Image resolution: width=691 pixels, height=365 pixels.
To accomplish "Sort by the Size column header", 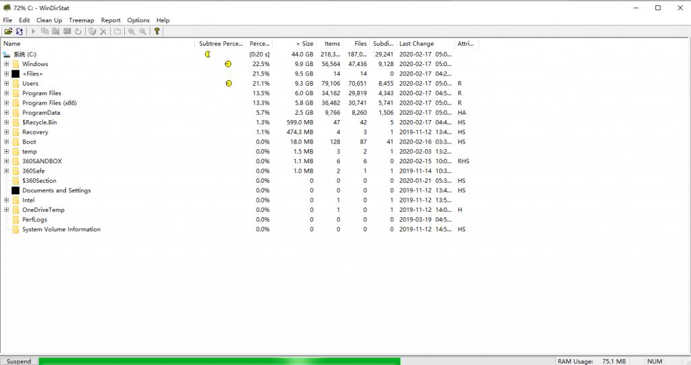I will [294, 44].
